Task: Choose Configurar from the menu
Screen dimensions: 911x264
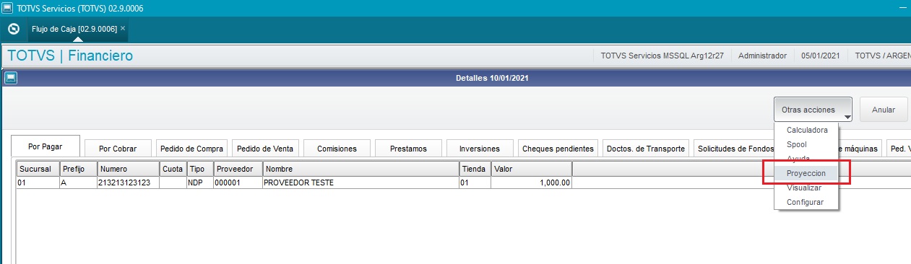Action: point(807,202)
